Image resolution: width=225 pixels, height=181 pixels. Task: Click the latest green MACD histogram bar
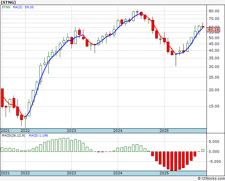click(203, 151)
